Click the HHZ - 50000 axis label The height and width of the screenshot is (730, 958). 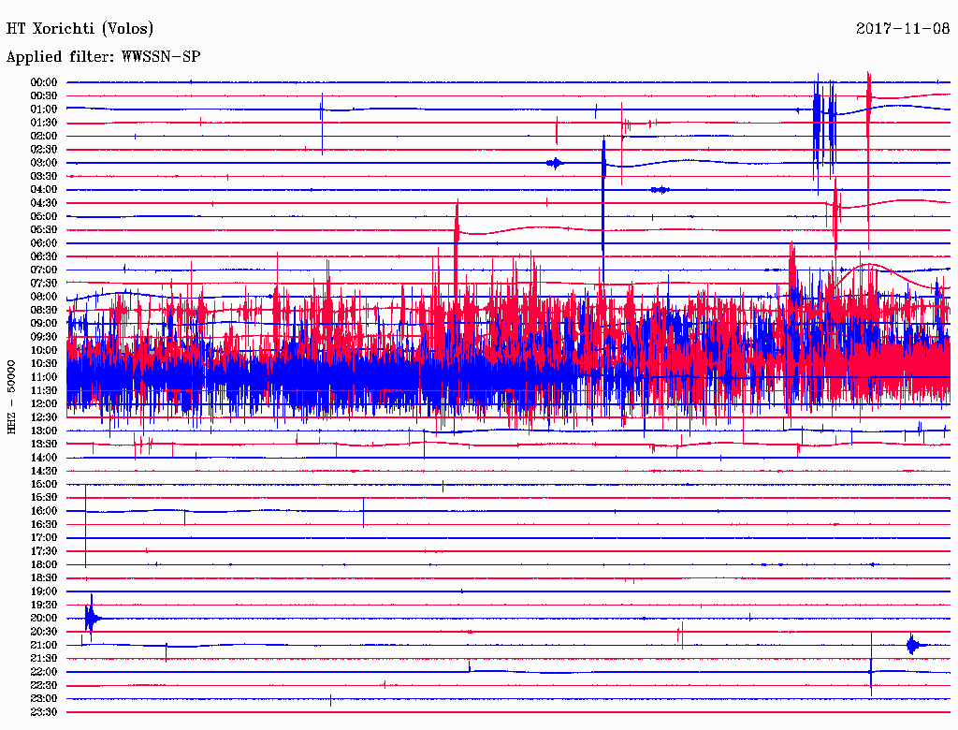(11, 398)
